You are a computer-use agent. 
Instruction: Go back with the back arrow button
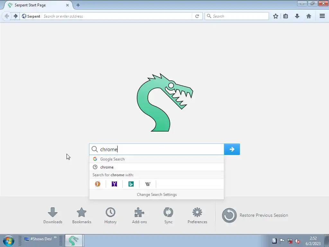(x=7, y=16)
